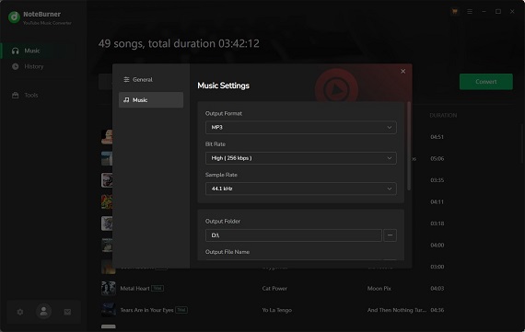Click the first song's album thumbnail
The height and width of the screenshot is (332, 525).
point(107,137)
